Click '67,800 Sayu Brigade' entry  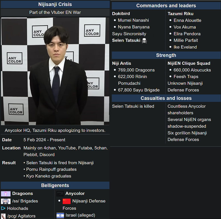(x=139, y=90)
